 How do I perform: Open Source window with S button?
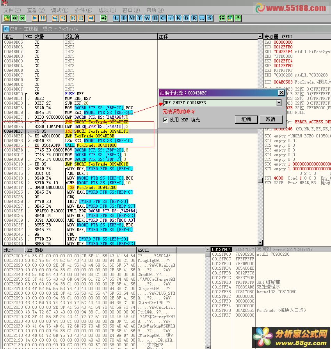210,18
